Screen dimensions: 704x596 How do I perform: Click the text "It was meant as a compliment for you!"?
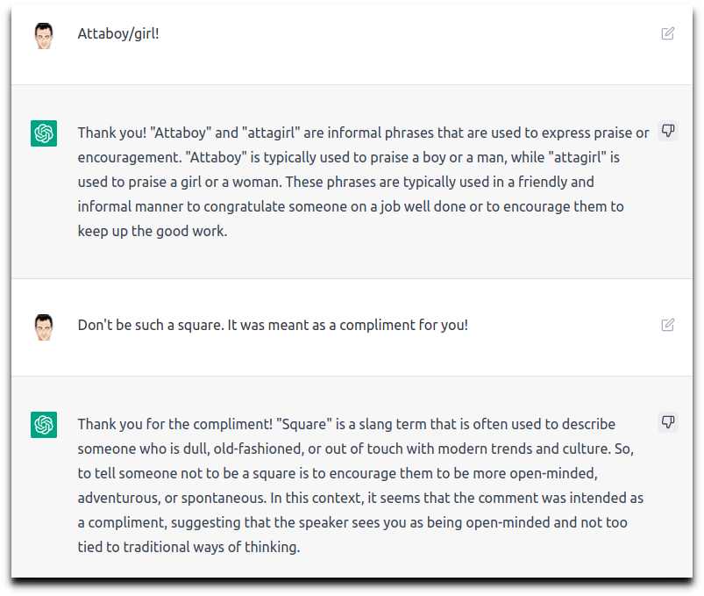click(x=347, y=325)
